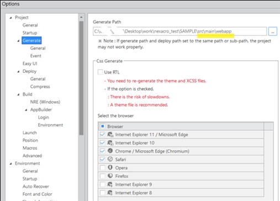This screenshot has height=201, width=280.
Task: Select the top-level Environment tree item
Action: click(x=28, y=163)
